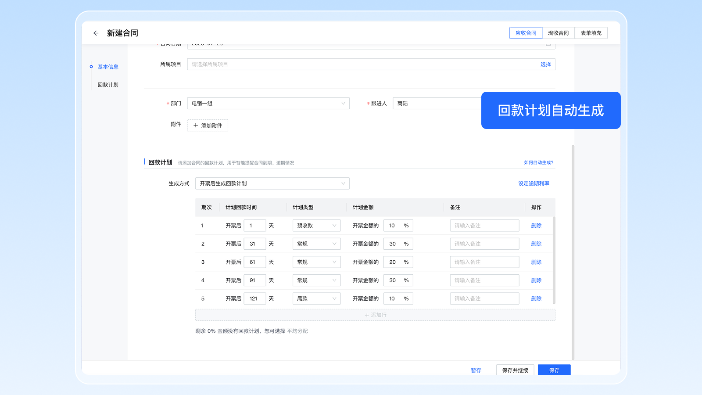Open the 预收款 plan type dropdown
702x395 pixels.
pos(316,226)
